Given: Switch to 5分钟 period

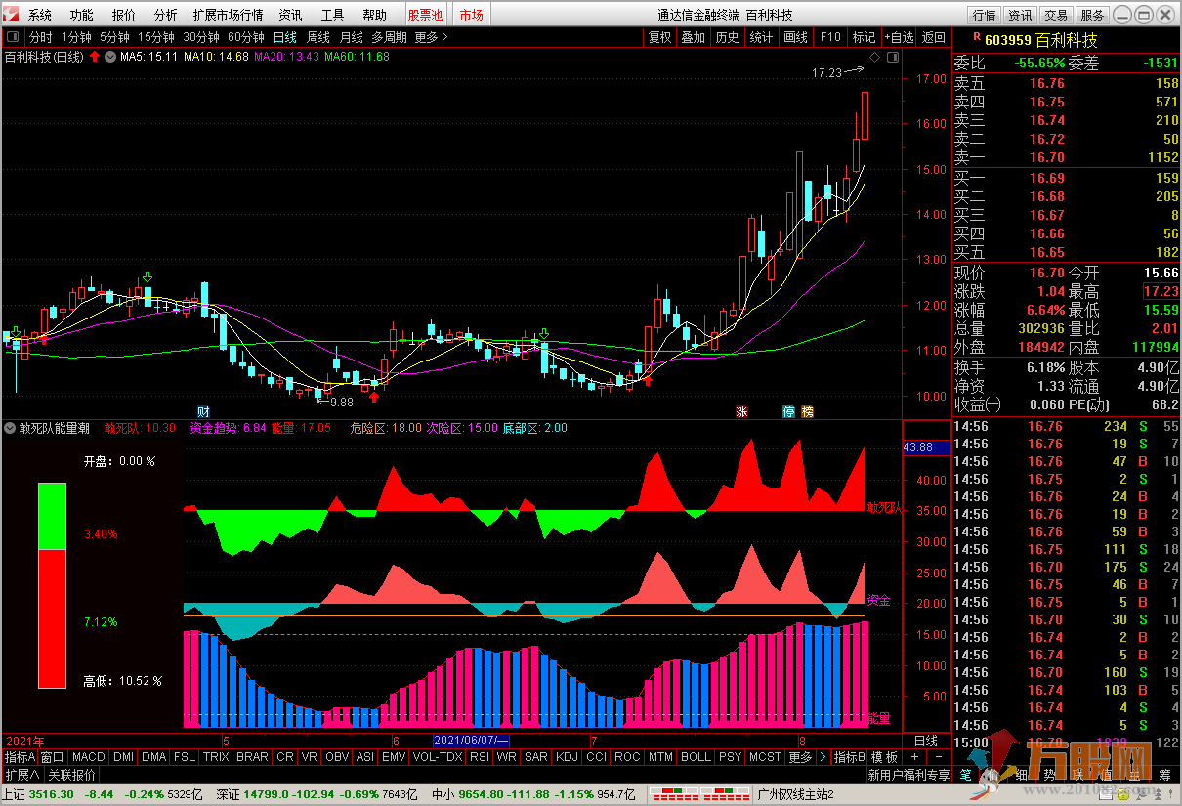Looking at the screenshot, I should (x=114, y=37).
